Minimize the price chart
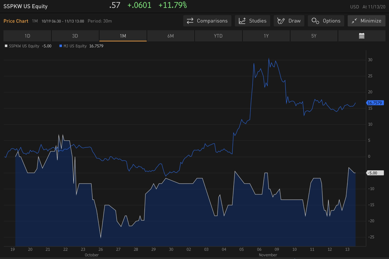The image size is (389, 259). (x=367, y=21)
